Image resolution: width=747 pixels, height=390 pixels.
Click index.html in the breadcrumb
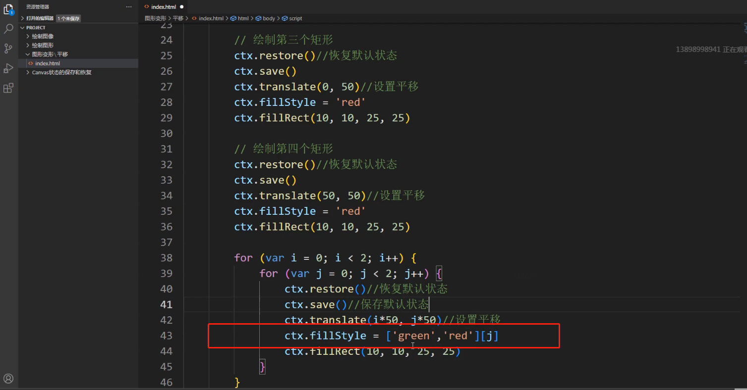pos(211,18)
